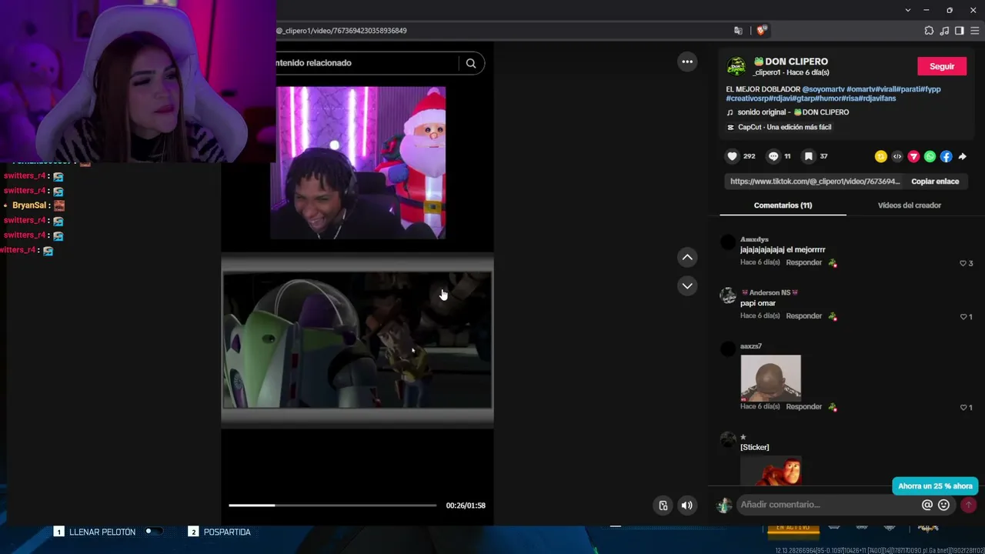Viewport: 985px width, 554px height.
Task: Share video to Facebook
Action: click(x=946, y=156)
